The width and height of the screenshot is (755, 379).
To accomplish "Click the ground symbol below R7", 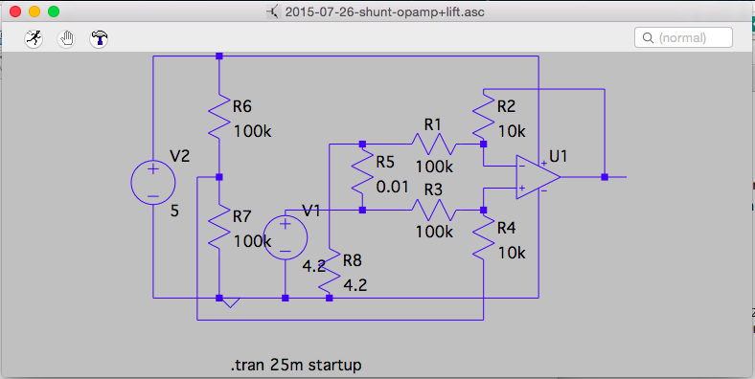I will (230, 303).
